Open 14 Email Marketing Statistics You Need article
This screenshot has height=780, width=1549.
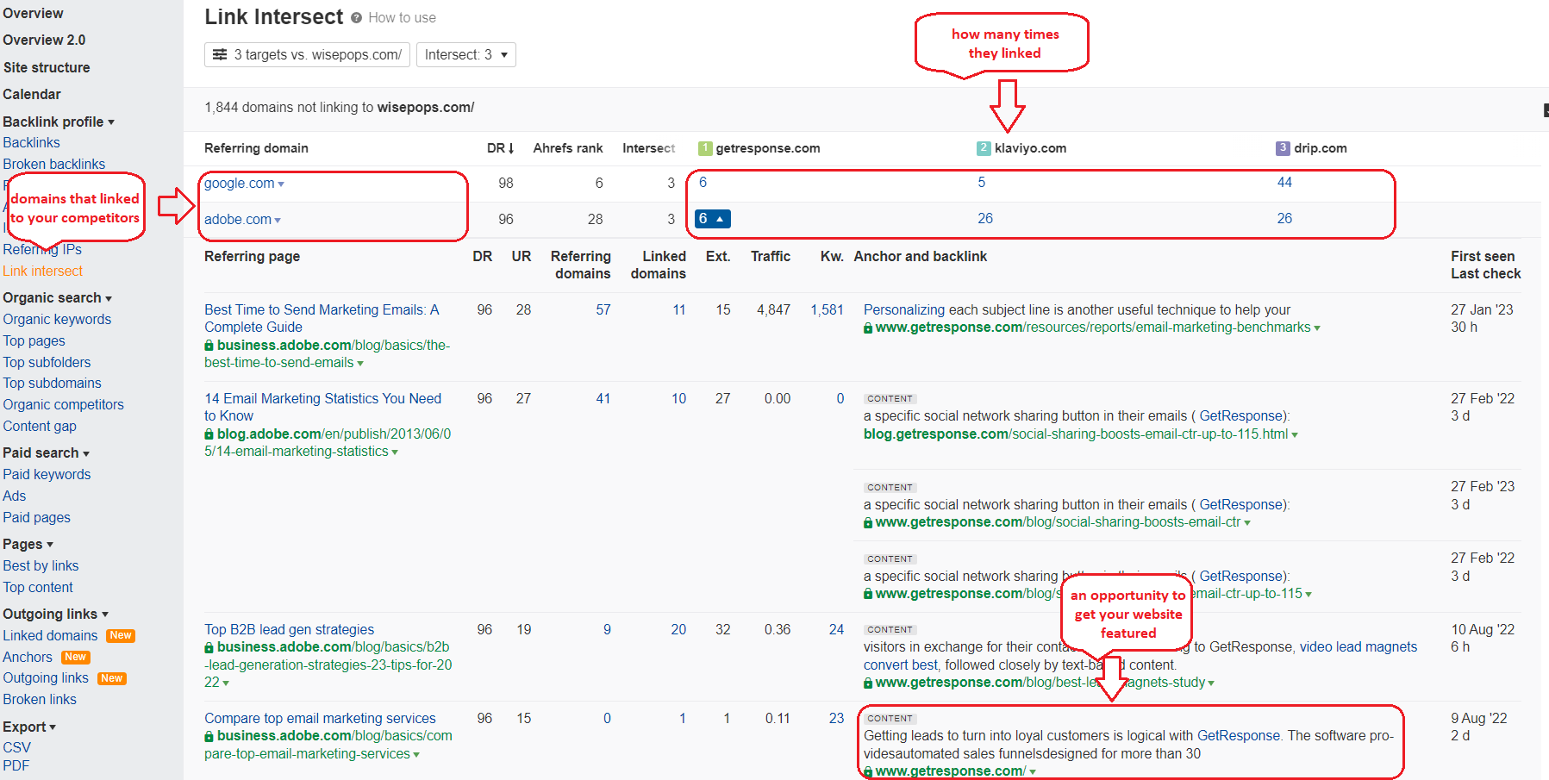(x=322, y=407)
